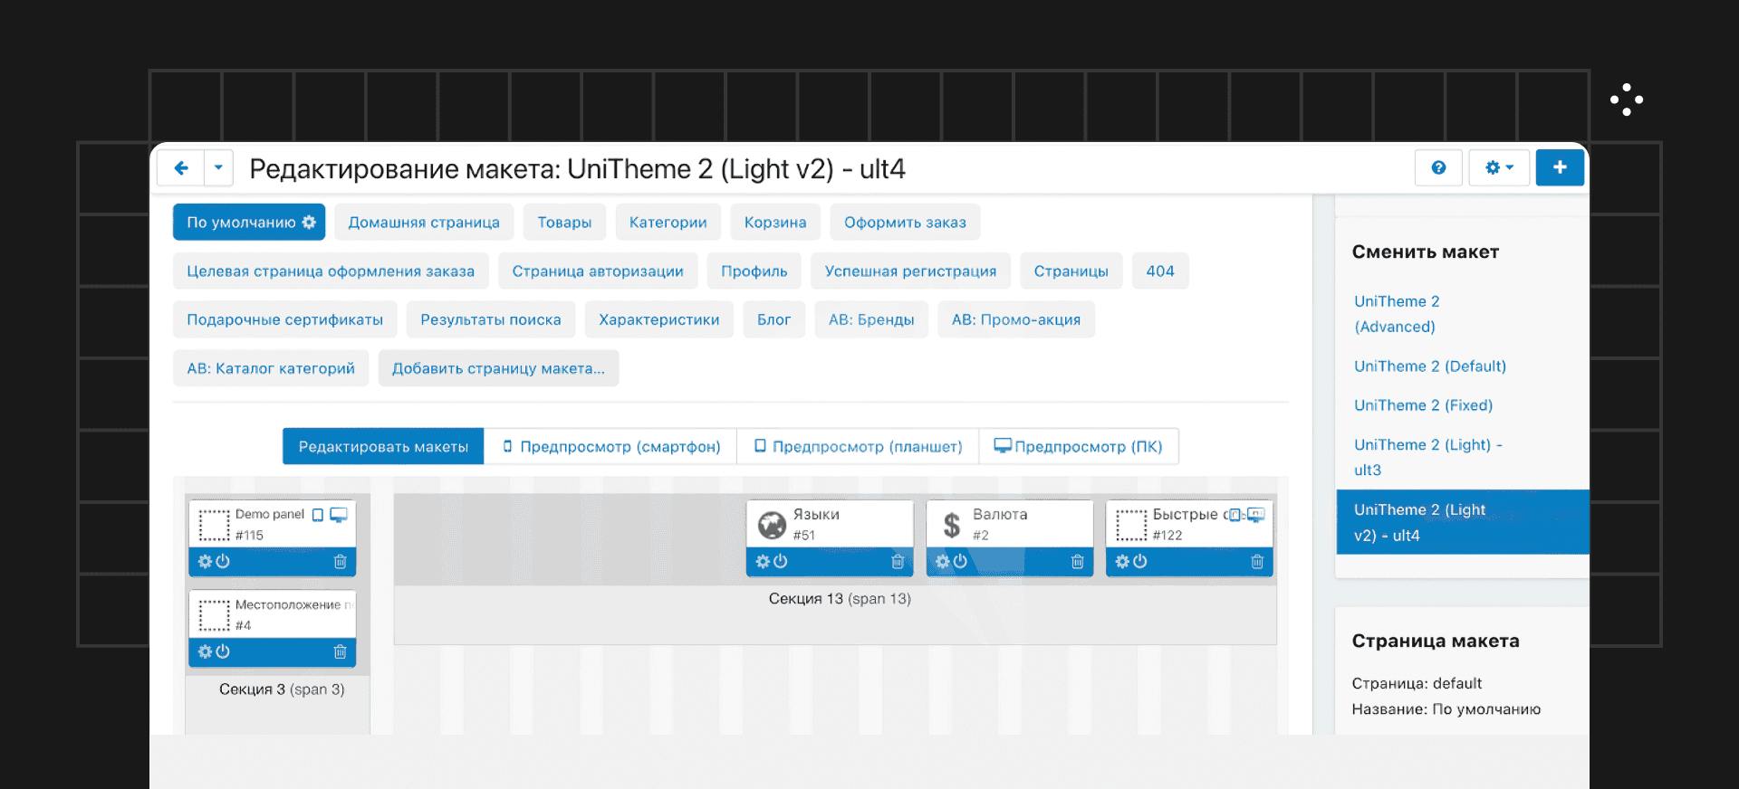Open Предпросмотр (ПК) preview
1739x789 pixels.
tap(1079, 446)
